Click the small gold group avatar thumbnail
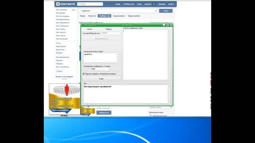The width and height of the screenshot is (255, 143). coord(88,111)
